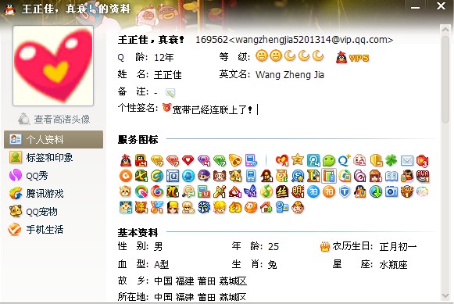
Task: Close the profile window
Action: click(x=441, y=6)
